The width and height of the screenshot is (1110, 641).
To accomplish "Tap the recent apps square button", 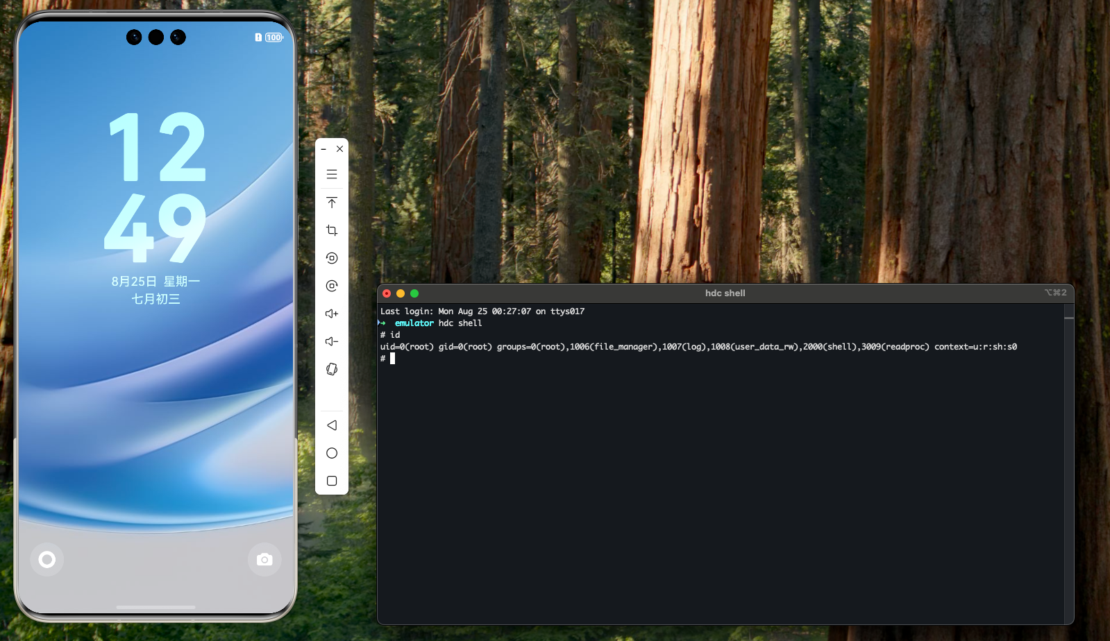I will [332, 481].
